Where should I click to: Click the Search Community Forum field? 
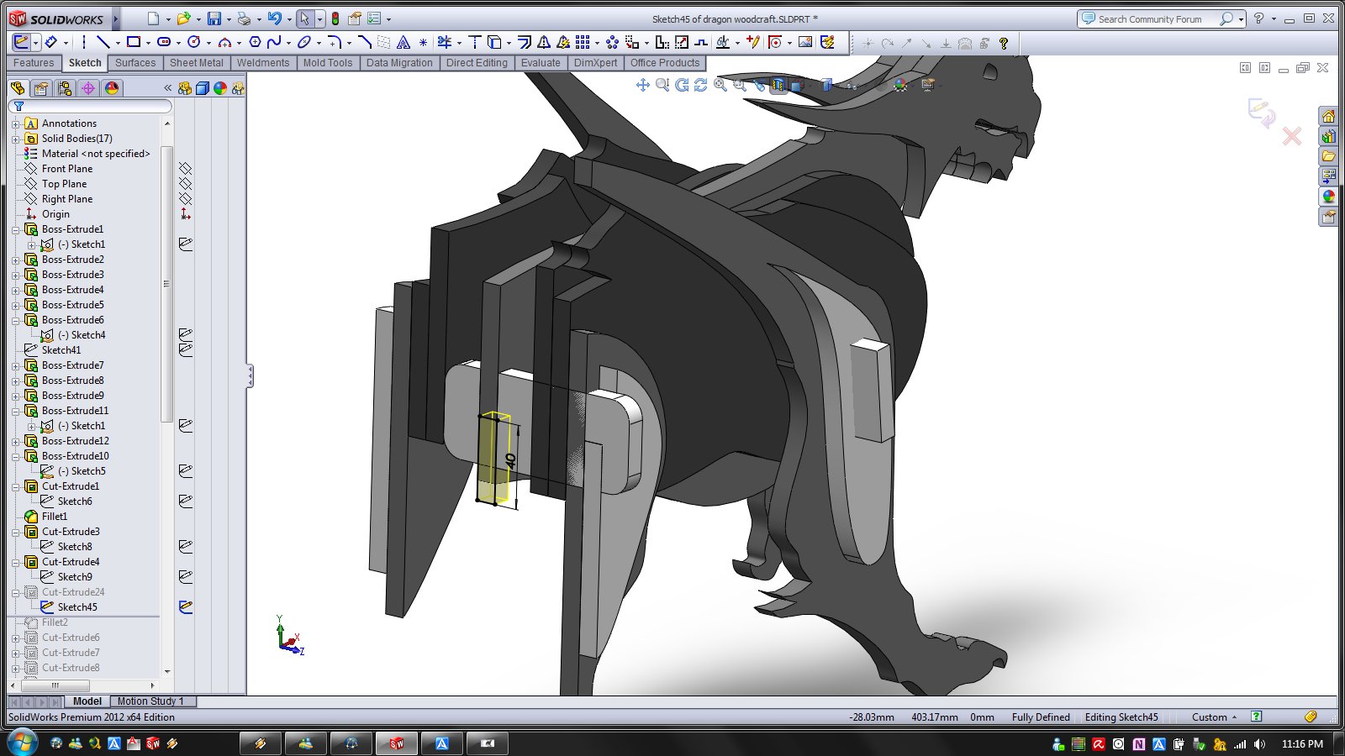pos(1149,18)
